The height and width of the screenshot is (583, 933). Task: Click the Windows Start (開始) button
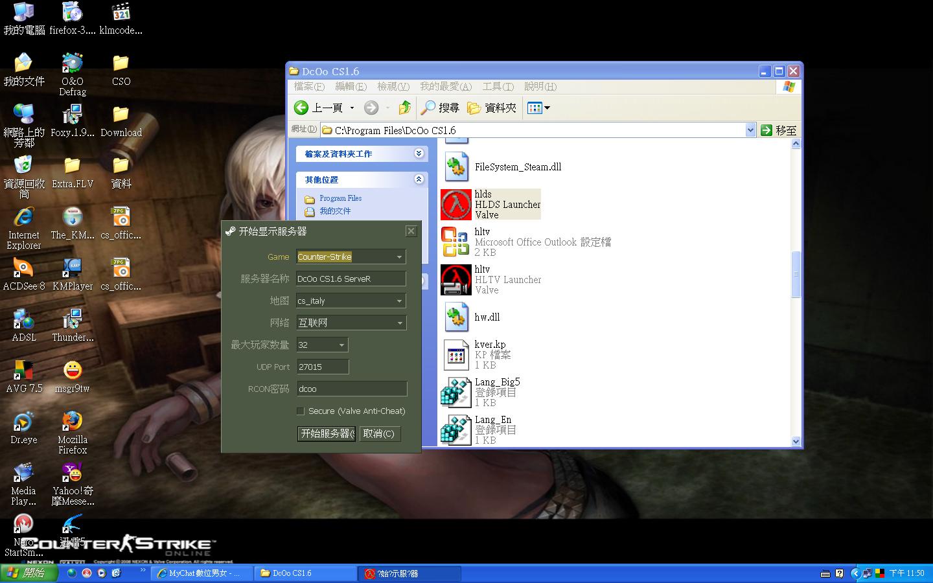click(x=28, y=573)
